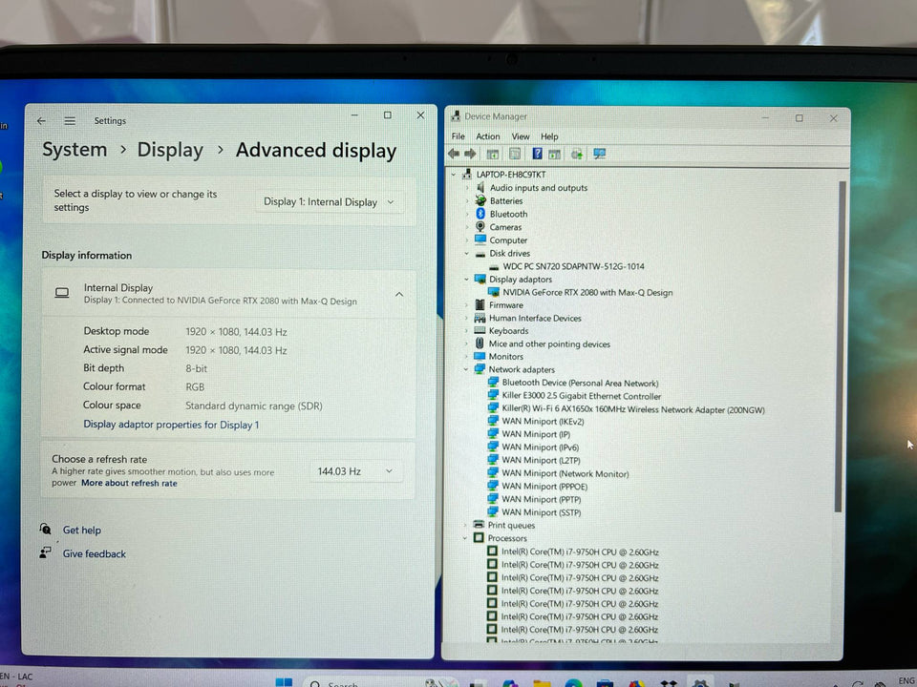This screenshot has width=917, height=687.
Task: Click the Bit depth 8-bit value
Action: coord(197,368)
